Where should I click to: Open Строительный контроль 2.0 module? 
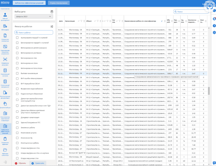point(5,83)
